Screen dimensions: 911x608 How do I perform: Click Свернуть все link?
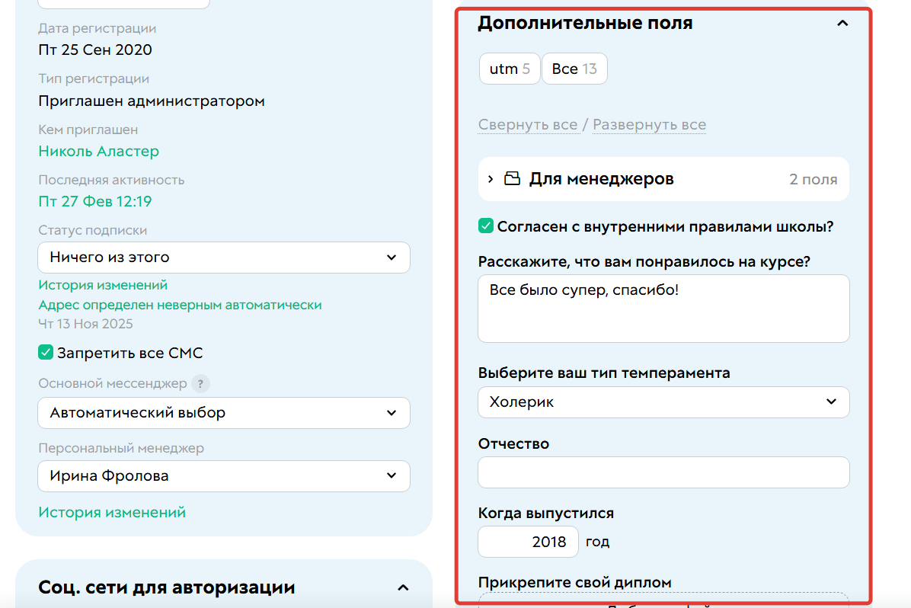pos(528,124)
